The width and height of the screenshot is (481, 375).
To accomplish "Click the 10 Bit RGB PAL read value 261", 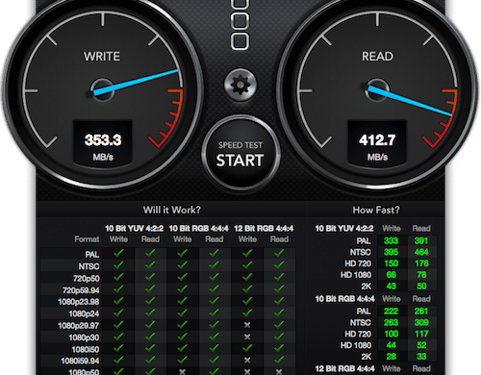I will 421,312.
